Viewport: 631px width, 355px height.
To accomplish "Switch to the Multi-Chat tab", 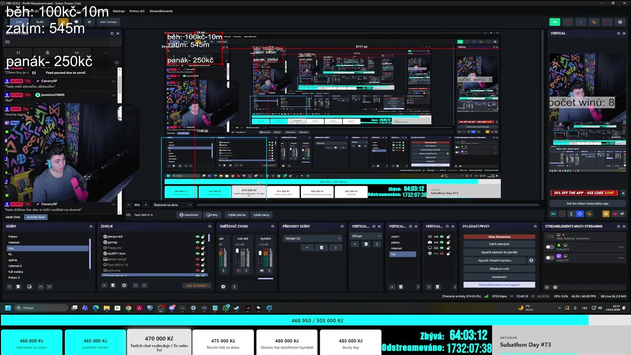I will point(13,217).
